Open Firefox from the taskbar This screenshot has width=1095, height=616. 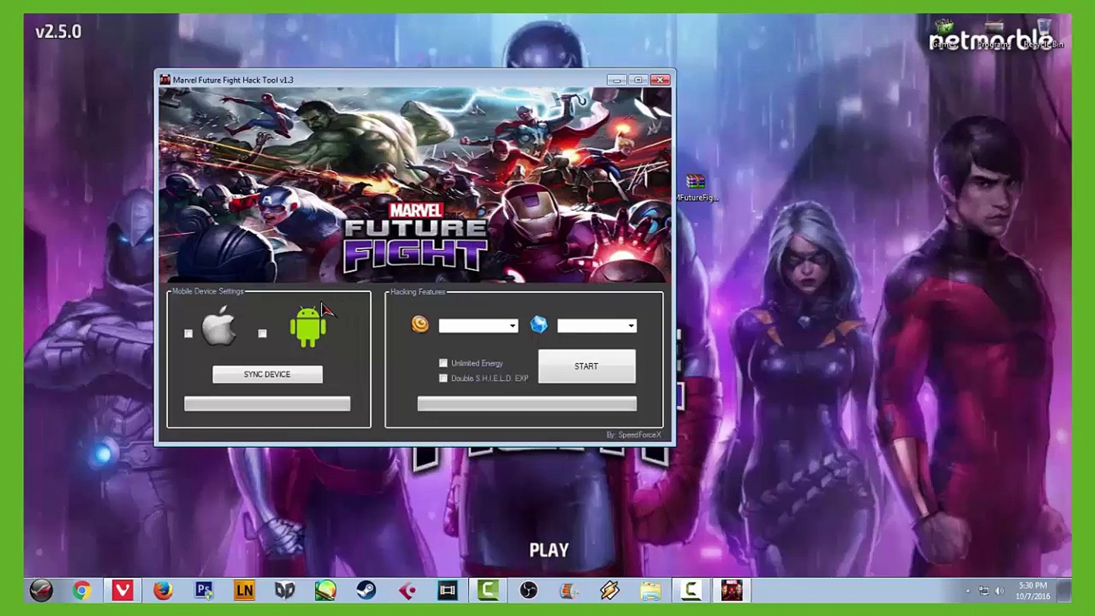point(163,591)
